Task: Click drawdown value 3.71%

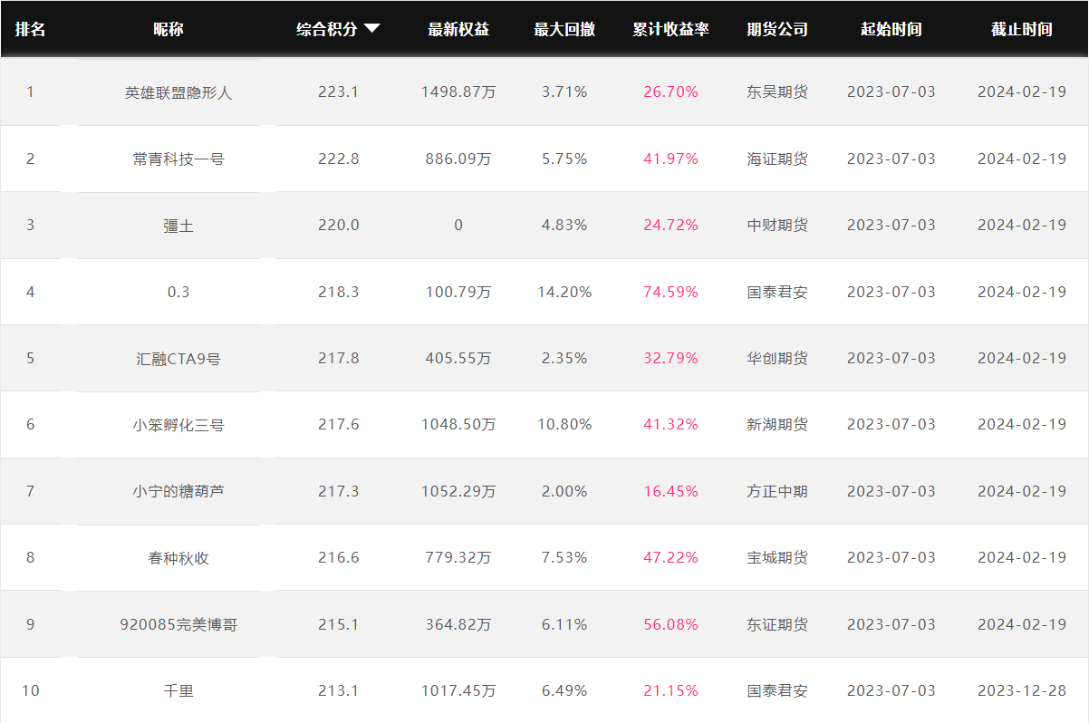Action: click(564, 92)
